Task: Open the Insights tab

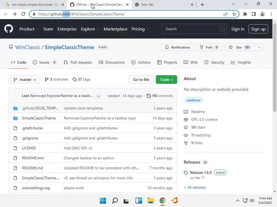Action: pos(241,62)
